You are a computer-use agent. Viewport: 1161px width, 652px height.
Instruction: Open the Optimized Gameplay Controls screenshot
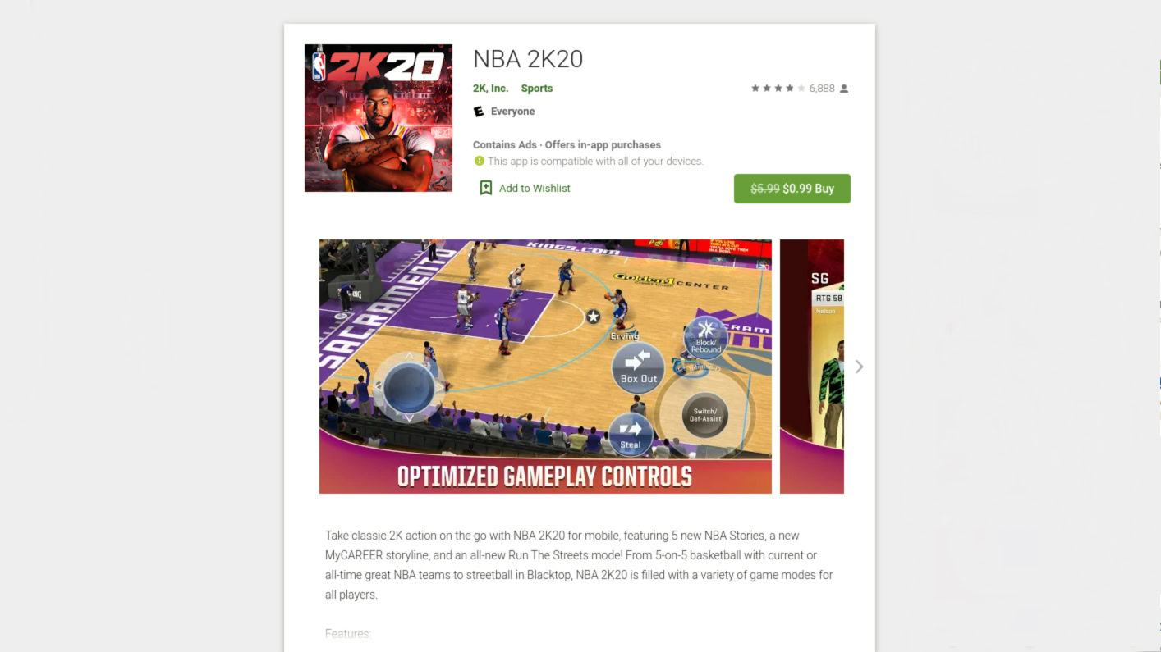[x=545, y=367]
